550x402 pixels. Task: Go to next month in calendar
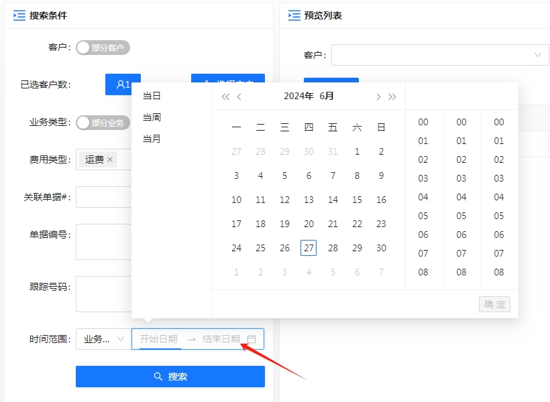(378, 96)
